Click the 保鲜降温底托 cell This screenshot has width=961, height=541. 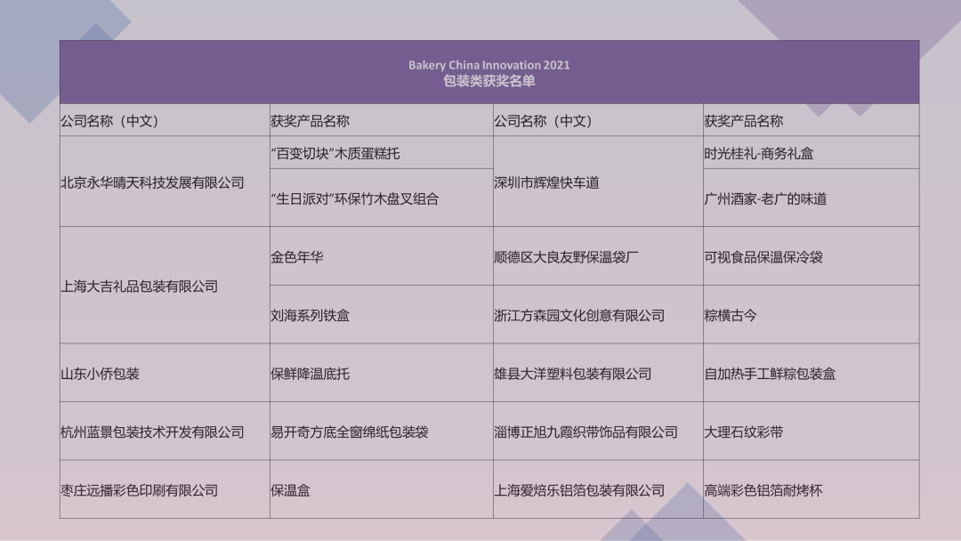[381, 373]
